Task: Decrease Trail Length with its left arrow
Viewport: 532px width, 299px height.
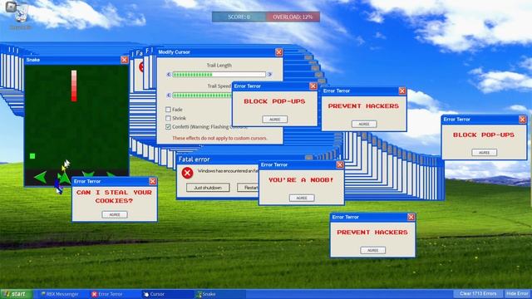Action: (x=169, y=74)
